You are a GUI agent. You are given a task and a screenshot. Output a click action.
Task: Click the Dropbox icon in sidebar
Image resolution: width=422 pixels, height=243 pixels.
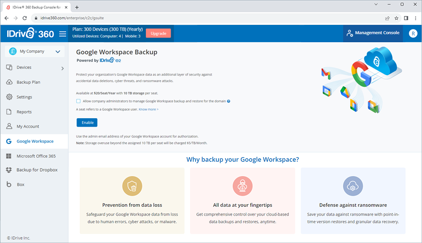(x=9, y=170)
